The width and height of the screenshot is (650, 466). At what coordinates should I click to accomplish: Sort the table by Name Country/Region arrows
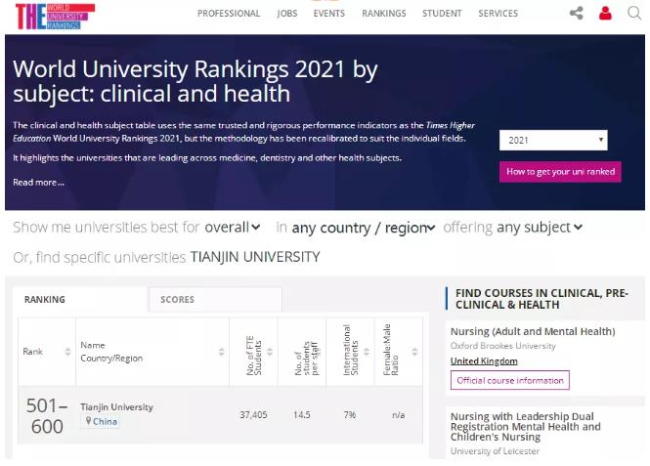coord(222,352)
